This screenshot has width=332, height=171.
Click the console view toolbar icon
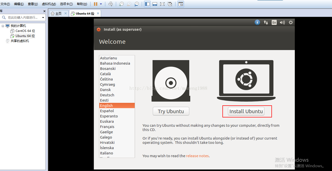[181, 4]
